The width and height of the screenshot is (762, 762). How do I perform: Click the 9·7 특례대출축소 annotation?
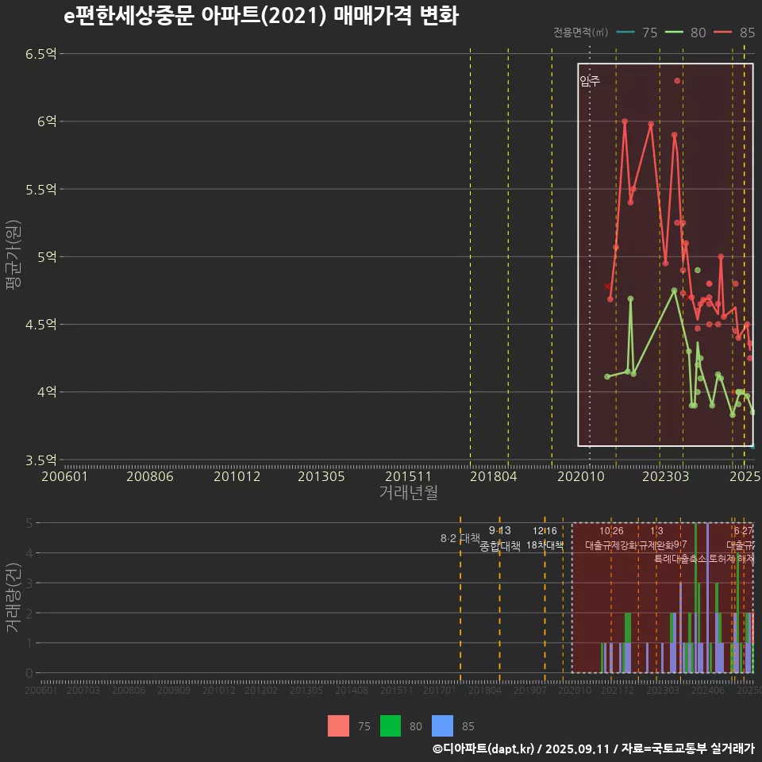click(x=680, y=552)
